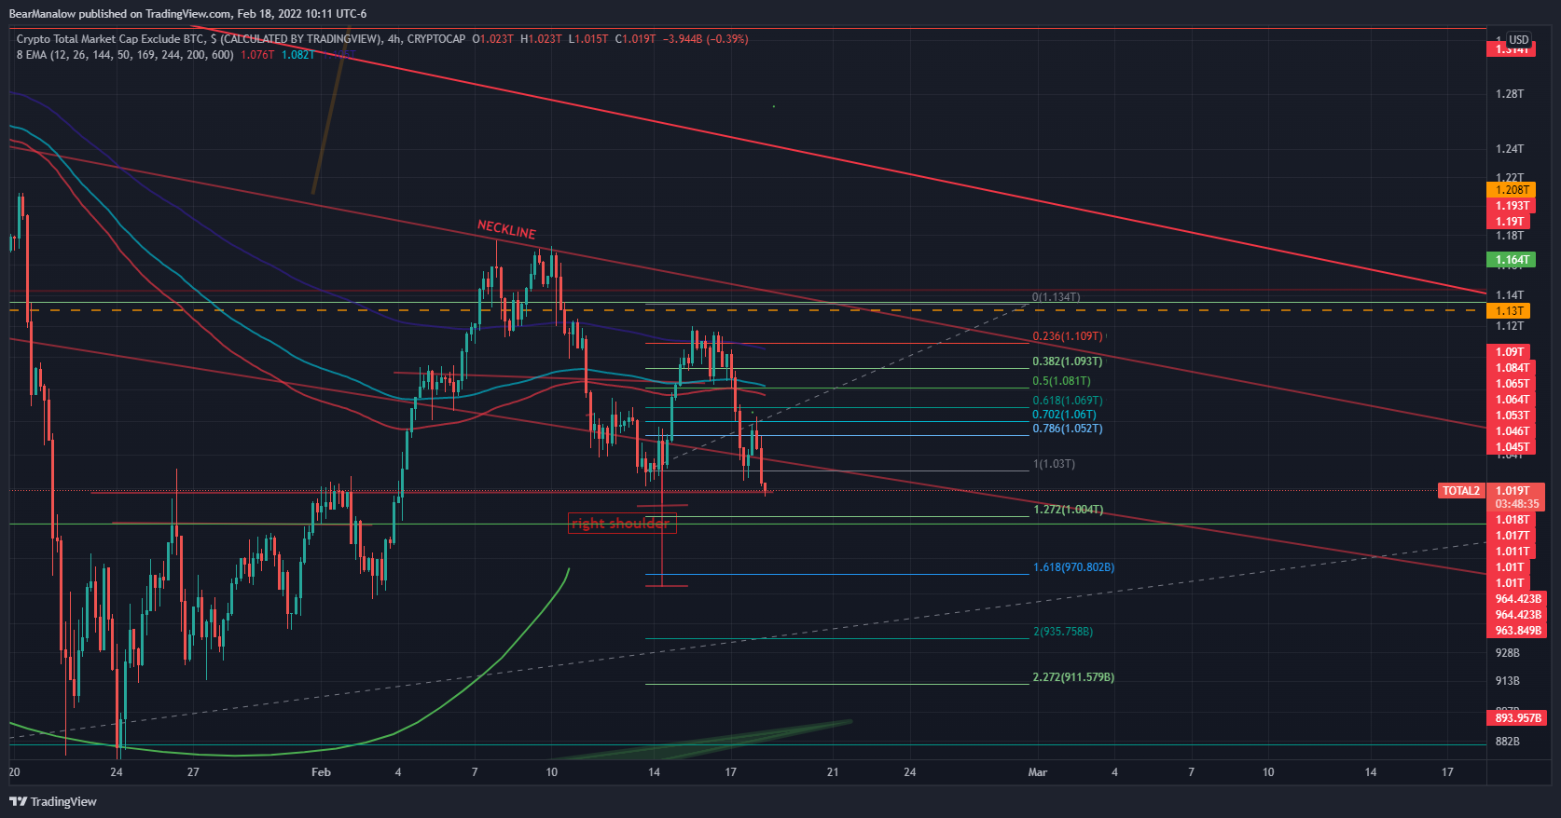This screenshot has height=818, width=1561.
Task: Click the 8 EMA indicator legend
Action: tap(125, 55)
